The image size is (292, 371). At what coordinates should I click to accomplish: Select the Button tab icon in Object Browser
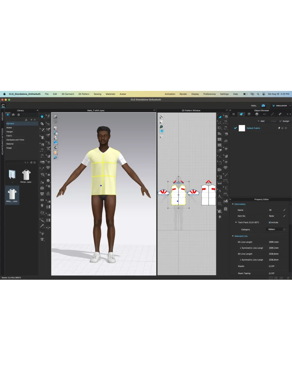(x=257, y=114)
